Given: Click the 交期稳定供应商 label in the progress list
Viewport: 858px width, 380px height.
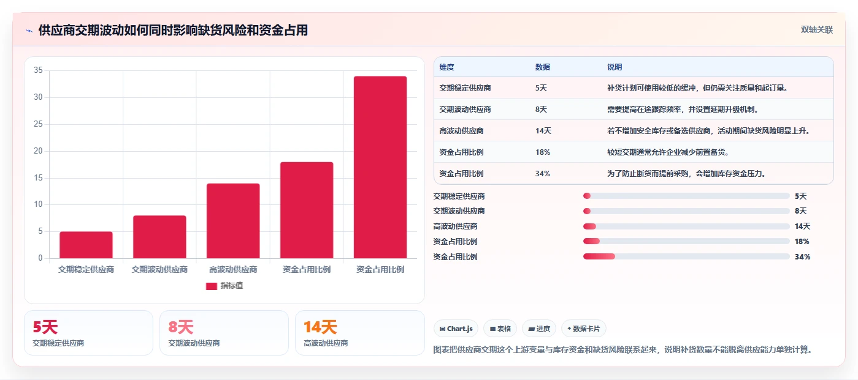Looking at the screenshot, I should coord(459,196).
